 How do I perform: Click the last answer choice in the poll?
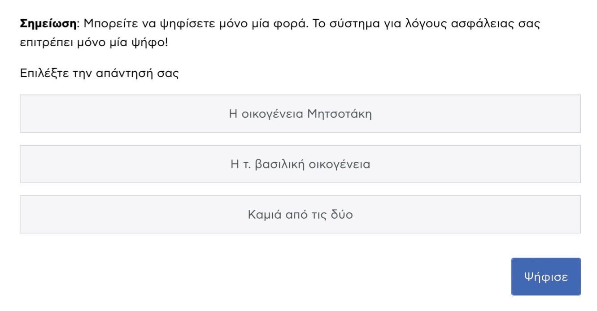coord(300,215)
